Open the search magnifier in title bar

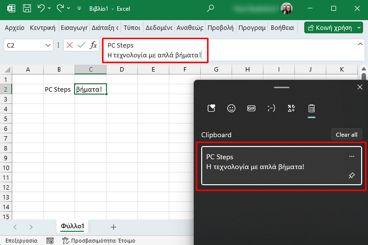tap(210, 8)
